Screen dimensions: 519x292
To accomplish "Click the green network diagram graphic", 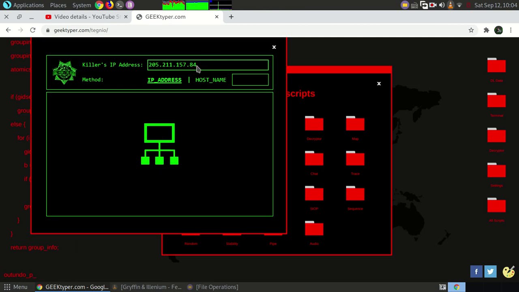I will coord(159,144).
